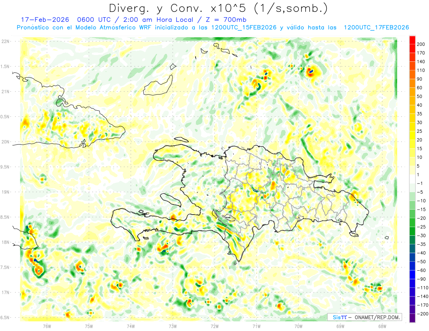Click the latitude axis label "9.5N"
Screen dimensions: 429x331
click(5, 167)
